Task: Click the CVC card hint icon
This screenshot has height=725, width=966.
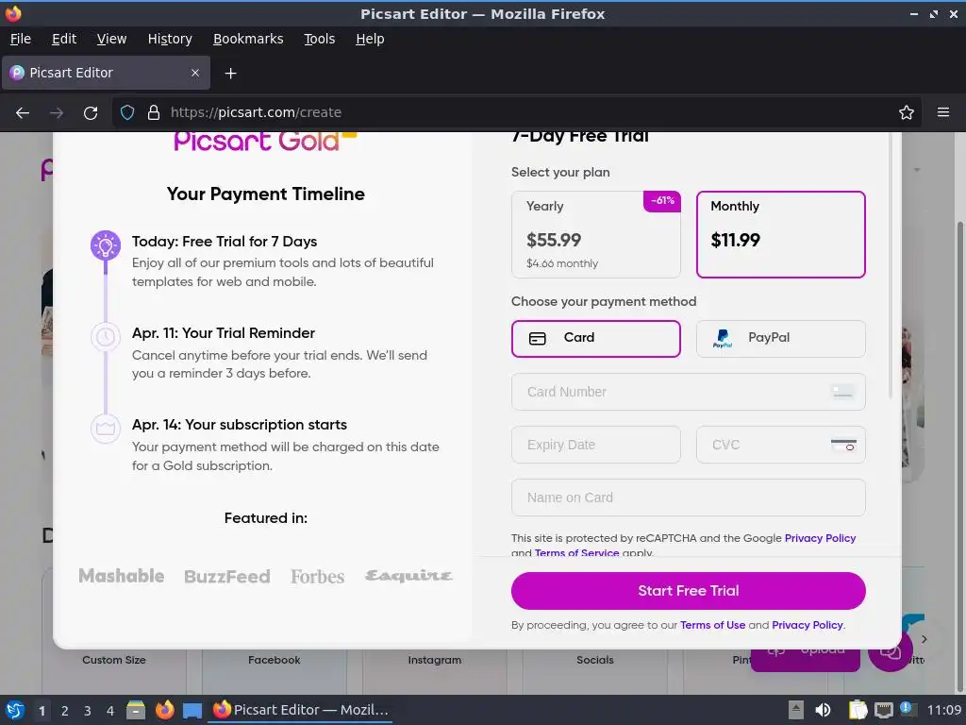Action: [843, 445]
